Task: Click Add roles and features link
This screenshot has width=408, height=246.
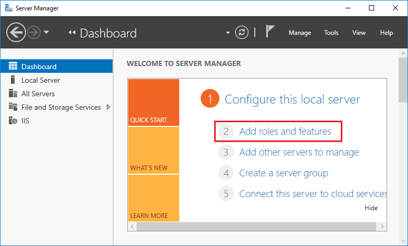Action: (x=285, y=132)
